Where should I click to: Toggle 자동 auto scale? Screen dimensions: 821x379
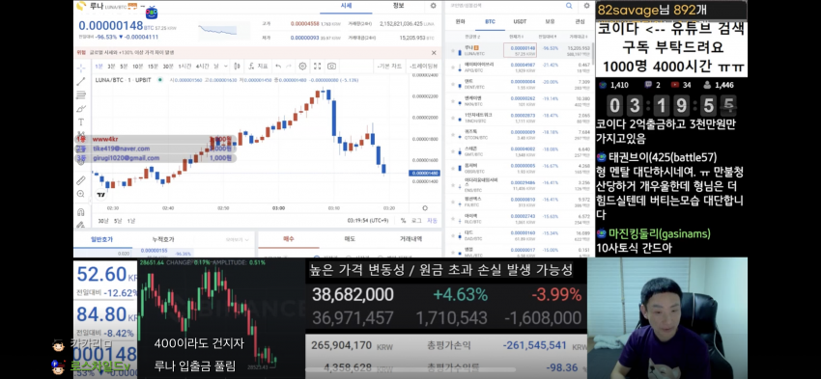pyautogui.click(x=432, y=221)
